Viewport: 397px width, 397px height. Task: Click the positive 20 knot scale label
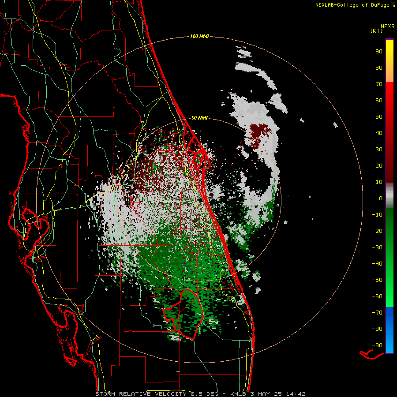point(379,165)
